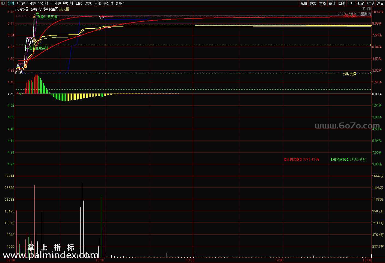Screen dimensions: 385x263
Task: Open F10 company info
Action: (x=351, y=3)
